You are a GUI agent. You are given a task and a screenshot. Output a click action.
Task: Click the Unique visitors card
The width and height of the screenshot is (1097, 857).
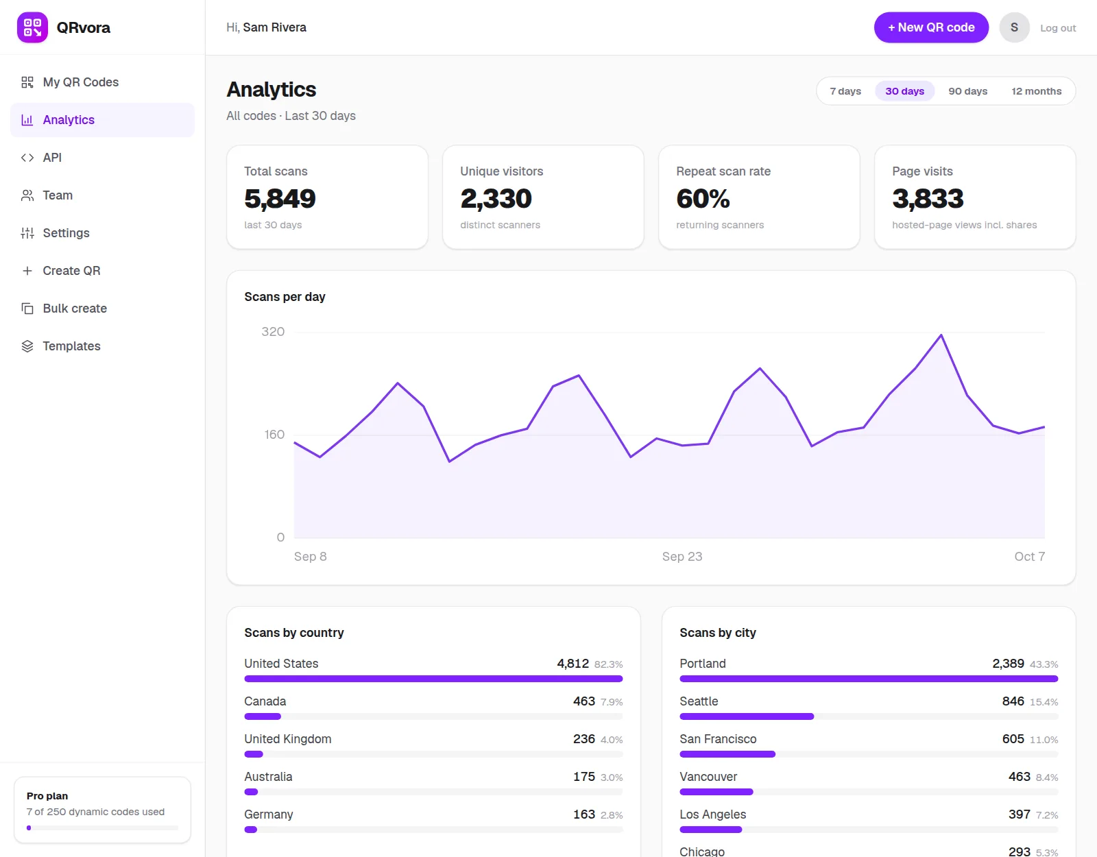(x=543, y=197)
